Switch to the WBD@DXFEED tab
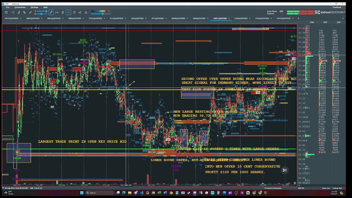The width and height of the screenshot is (352, 198). 75,18
